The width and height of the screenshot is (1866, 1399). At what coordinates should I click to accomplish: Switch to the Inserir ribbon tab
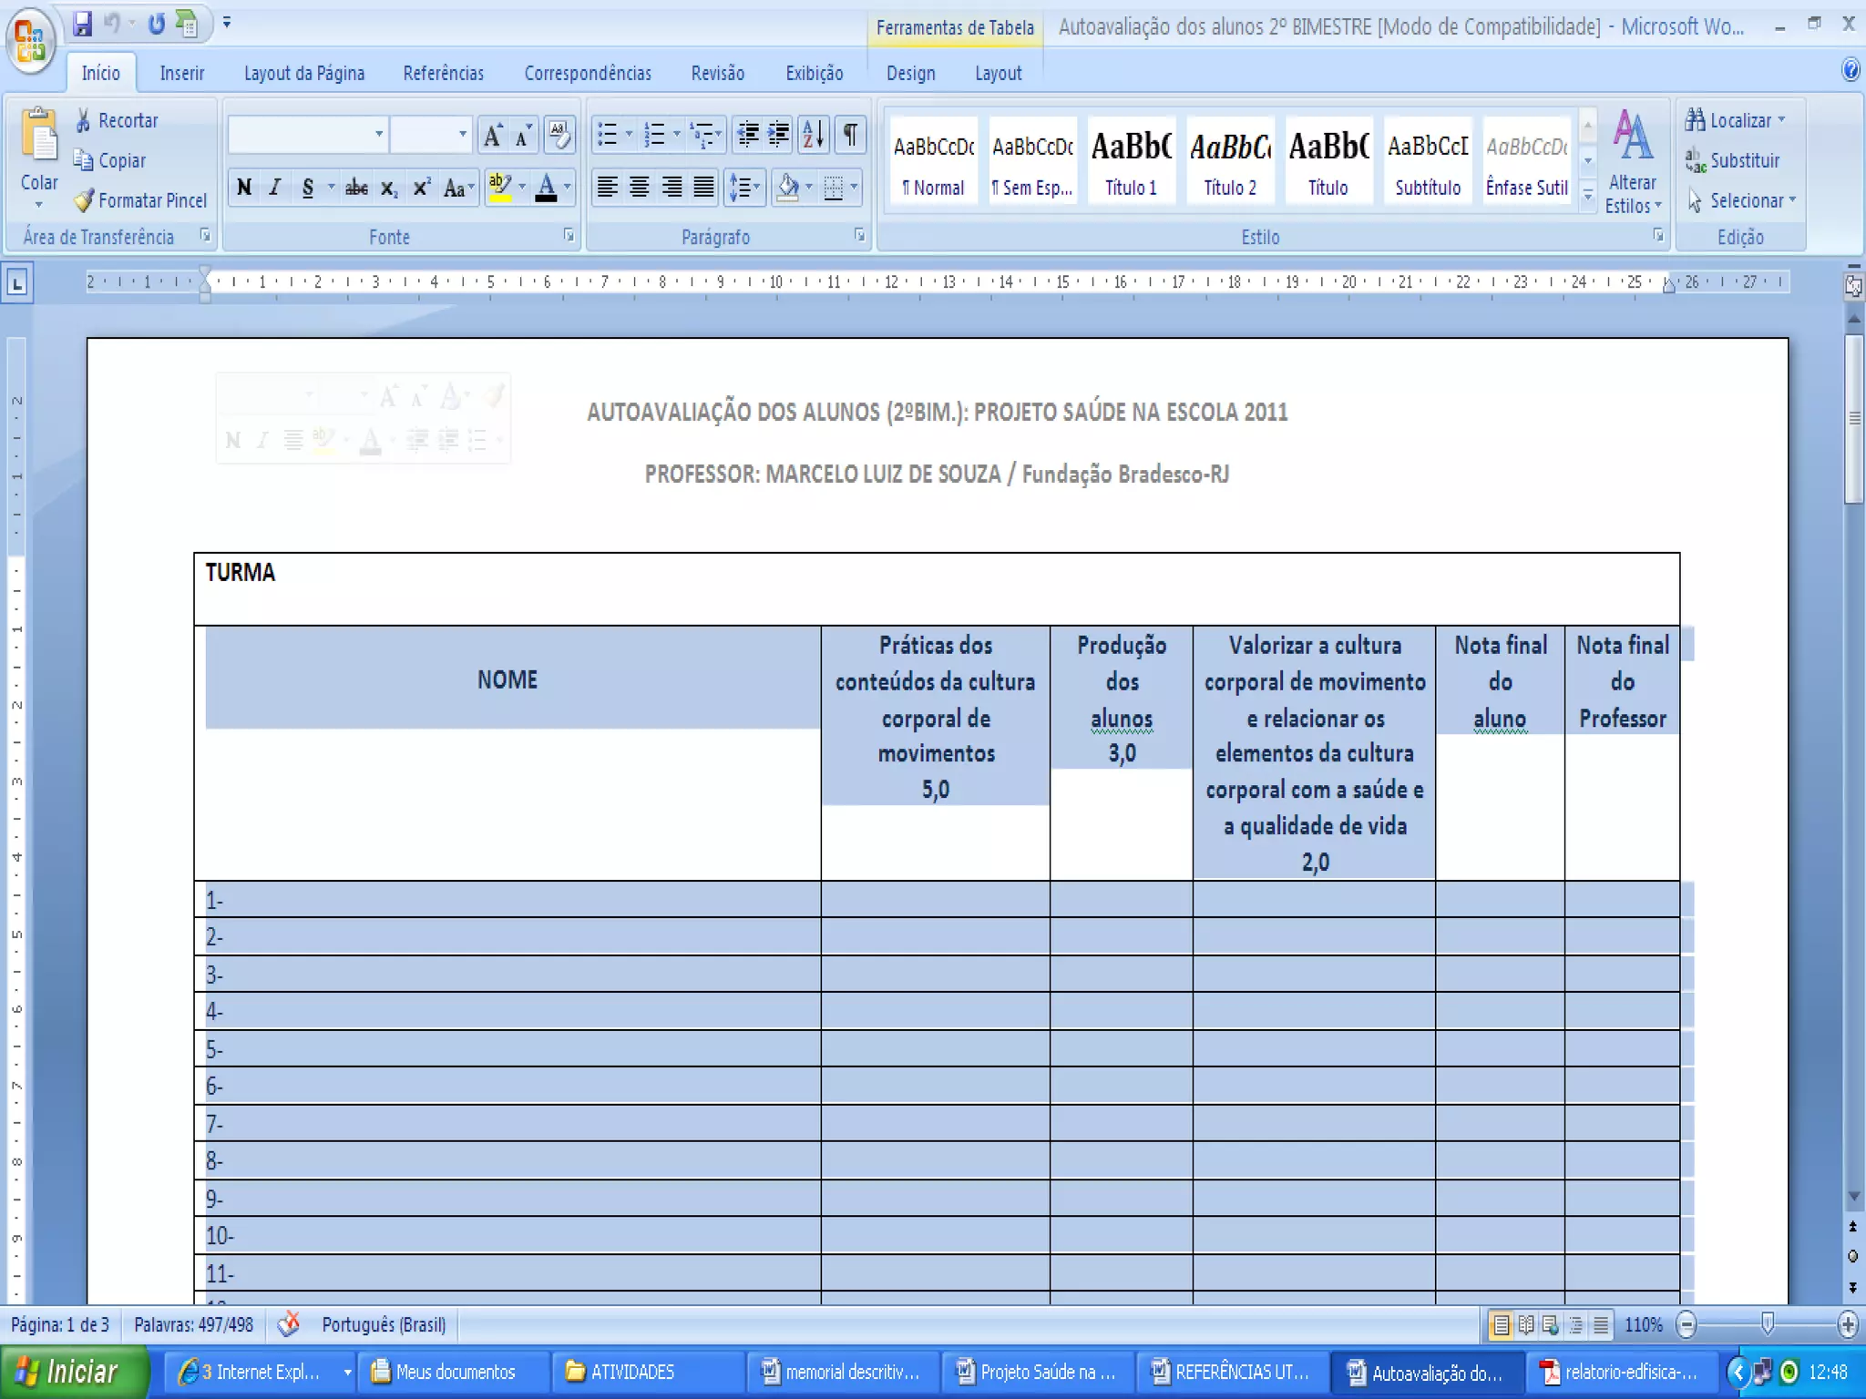pos(181,73)
